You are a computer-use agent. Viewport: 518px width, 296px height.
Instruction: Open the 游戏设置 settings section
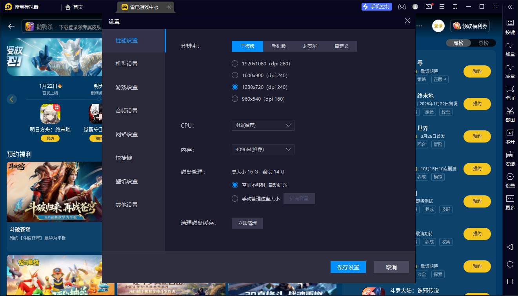[127, 87]
